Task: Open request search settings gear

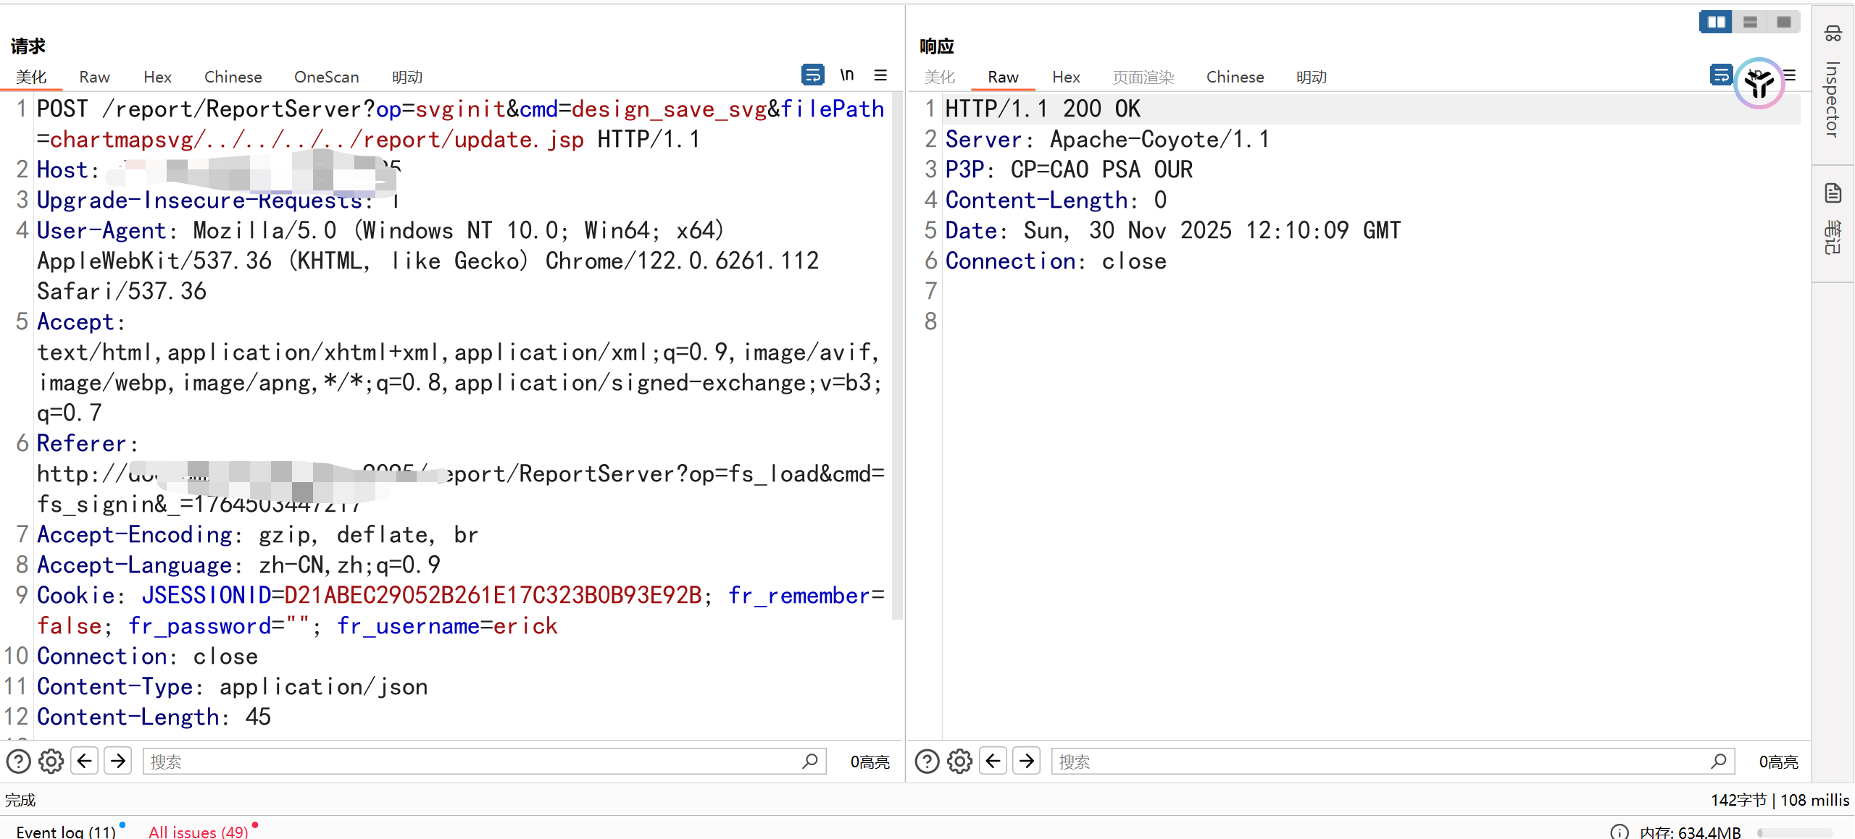Action: (51, 762)
